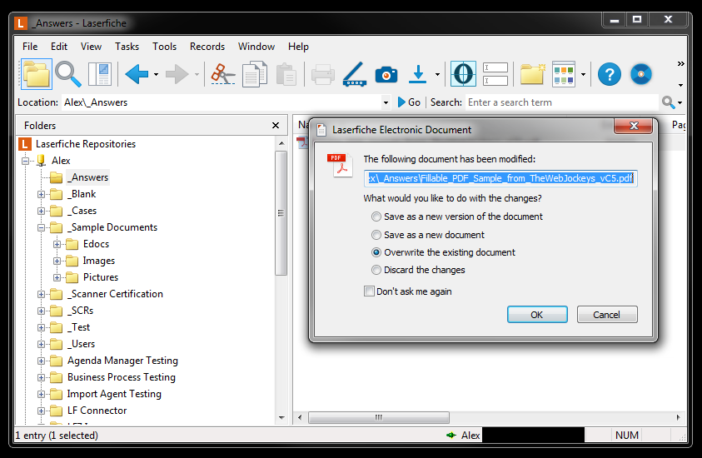Open the Records menu

point(207,47)
